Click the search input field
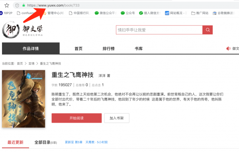The width and height of the screenshot is (239, 153). pyautogui.click(x=159, y=30)
